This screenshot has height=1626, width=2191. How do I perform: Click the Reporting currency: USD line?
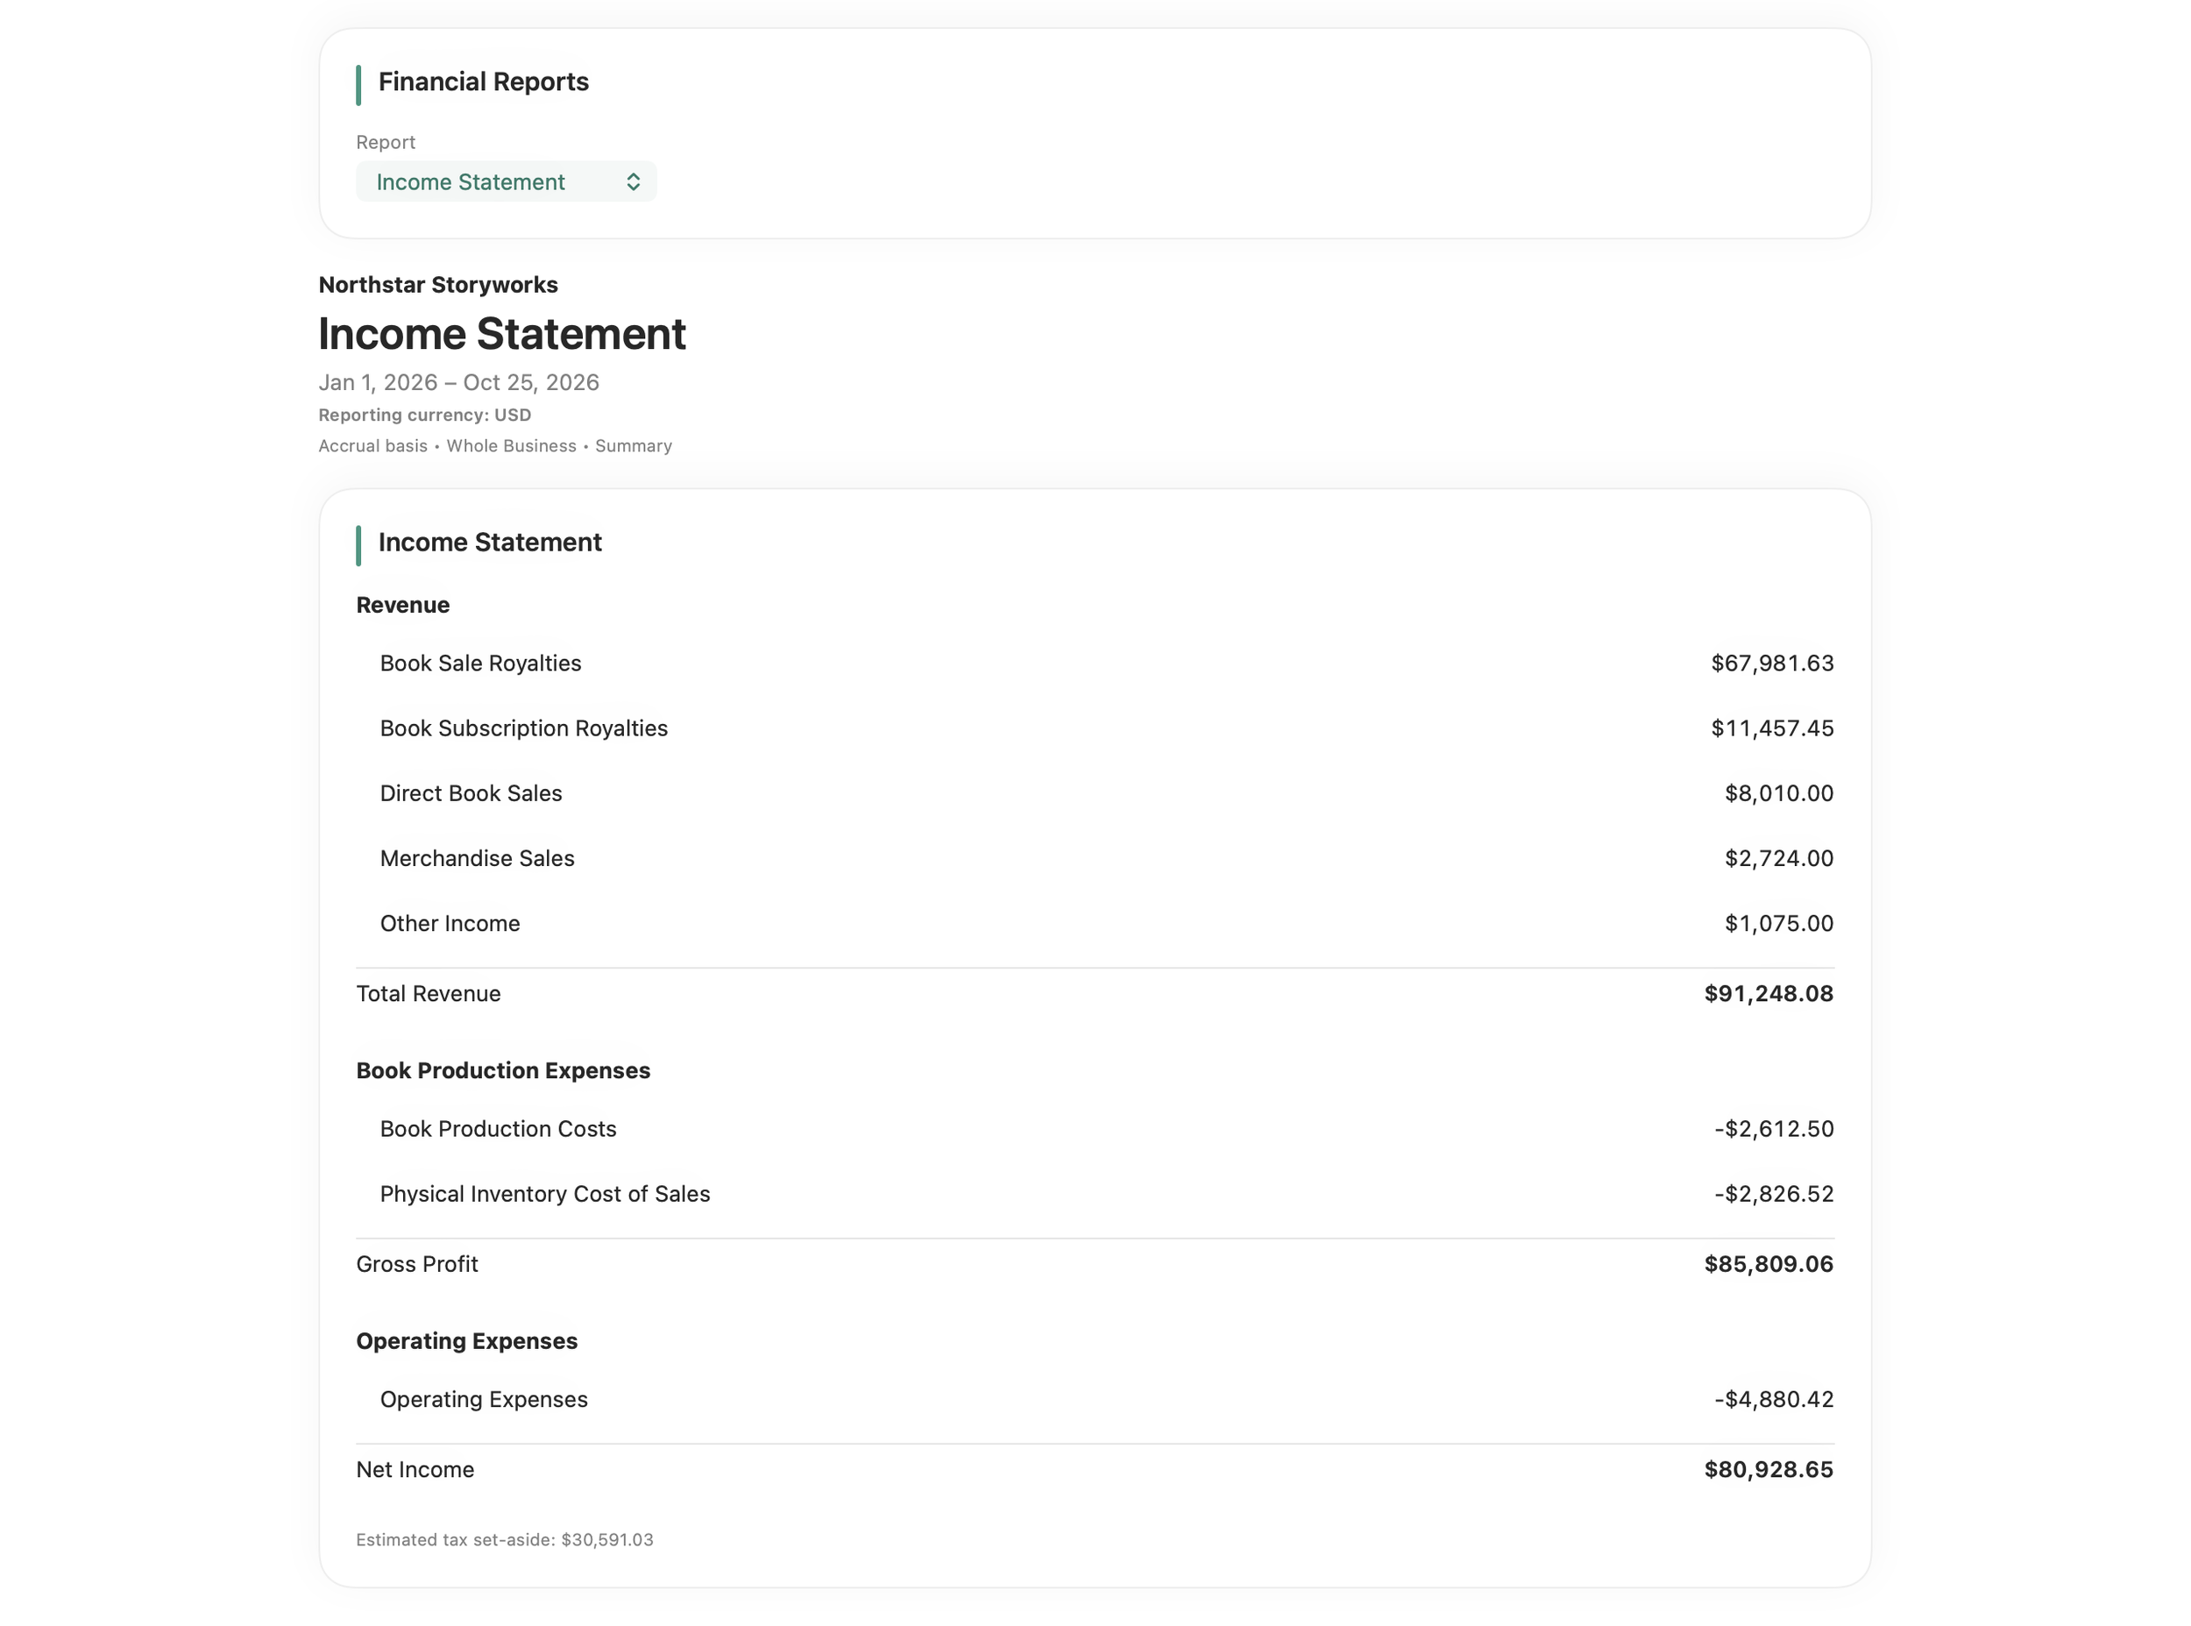(424, 415)
